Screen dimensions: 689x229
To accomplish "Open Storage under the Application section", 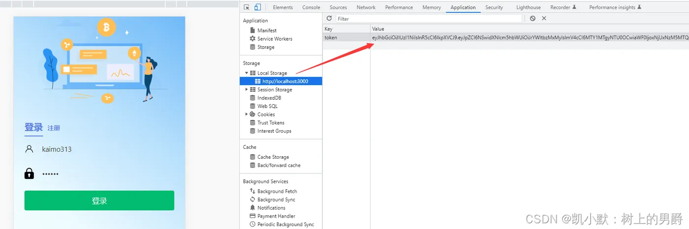I will pos(266,47).
